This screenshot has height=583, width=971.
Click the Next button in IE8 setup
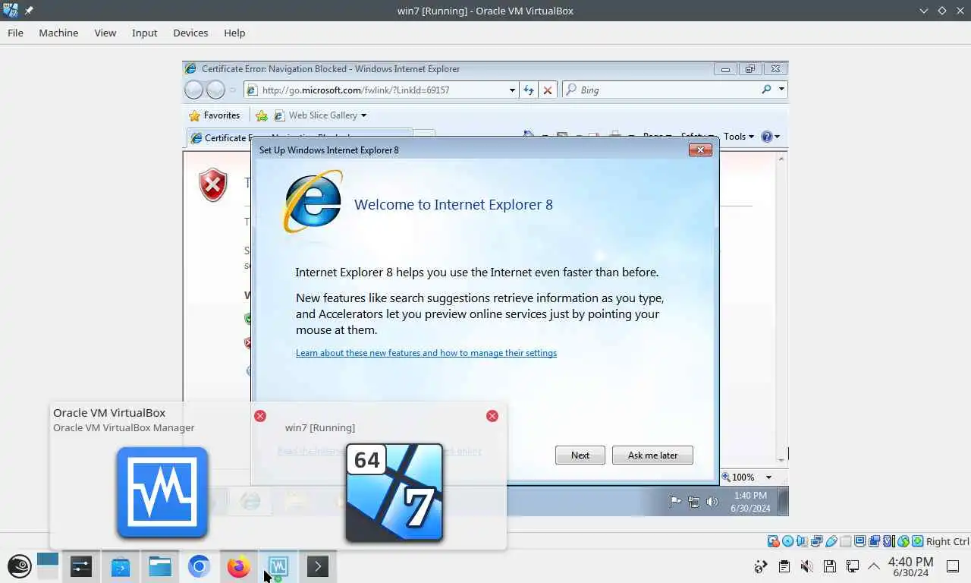580,455
